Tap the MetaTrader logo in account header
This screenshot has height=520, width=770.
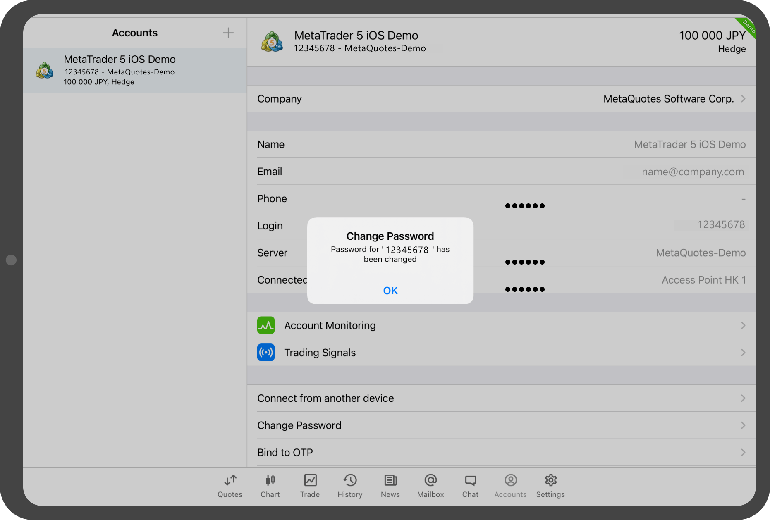tap(272, 42)
